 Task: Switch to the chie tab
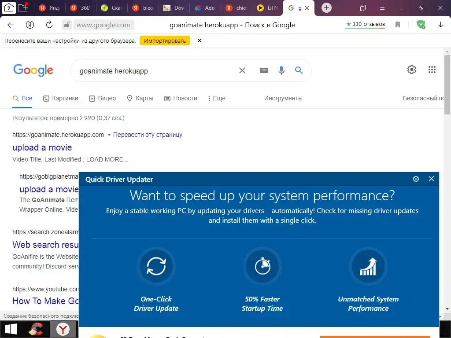point(237,8)
